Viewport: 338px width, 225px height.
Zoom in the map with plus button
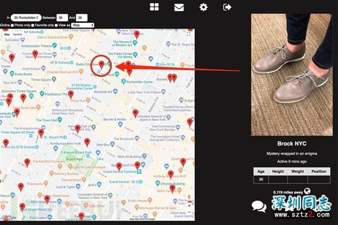coord(190,206)
